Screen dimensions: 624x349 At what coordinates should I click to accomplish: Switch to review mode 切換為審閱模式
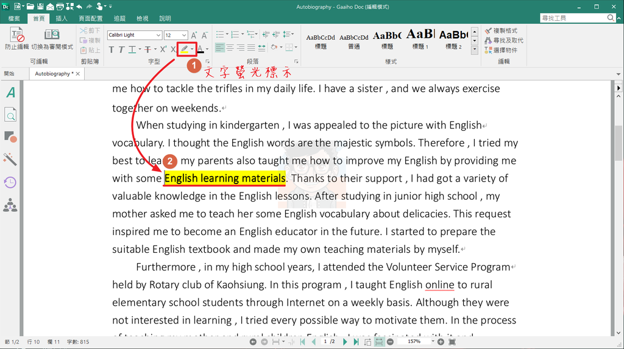pos(52,38)
